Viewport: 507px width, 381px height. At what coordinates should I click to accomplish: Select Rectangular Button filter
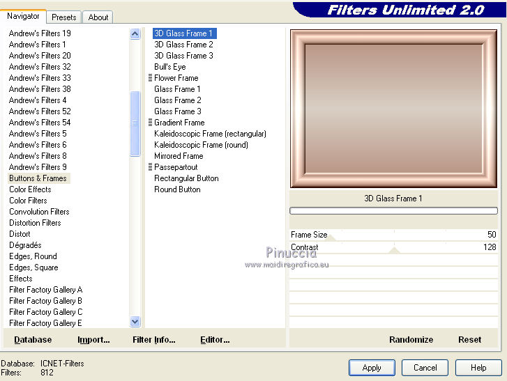(186, 178)
